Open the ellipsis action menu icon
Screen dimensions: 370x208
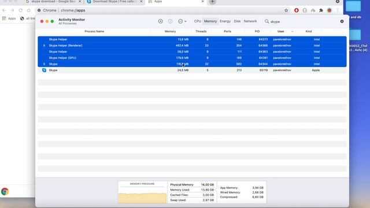(180, 21)
